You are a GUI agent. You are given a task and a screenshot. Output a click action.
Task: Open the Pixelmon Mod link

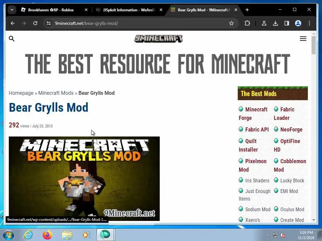pos(253,165)
